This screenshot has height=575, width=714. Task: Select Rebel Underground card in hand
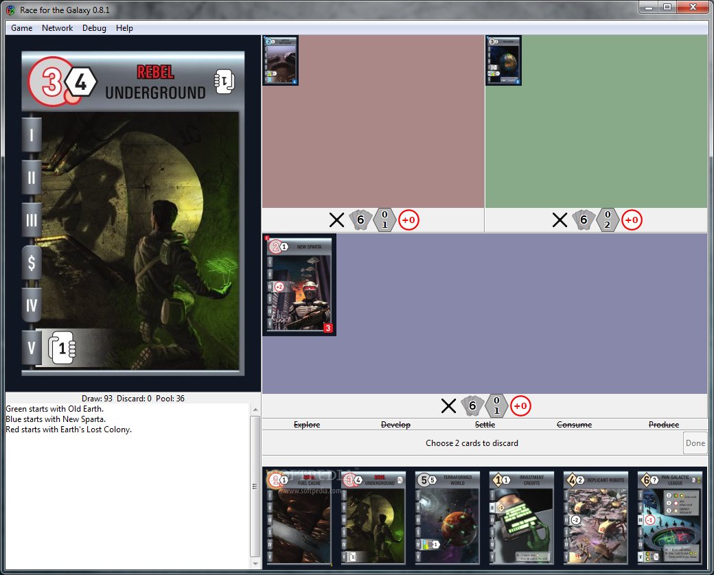373,517
